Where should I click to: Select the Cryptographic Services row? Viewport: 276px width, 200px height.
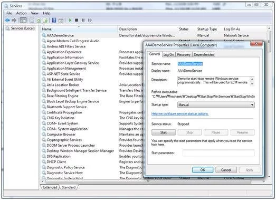click(64, 140)
